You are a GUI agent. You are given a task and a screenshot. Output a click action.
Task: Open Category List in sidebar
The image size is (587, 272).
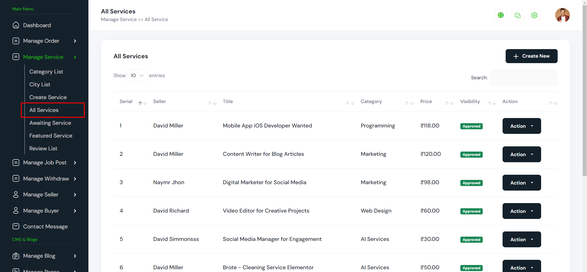coord(46,72)
